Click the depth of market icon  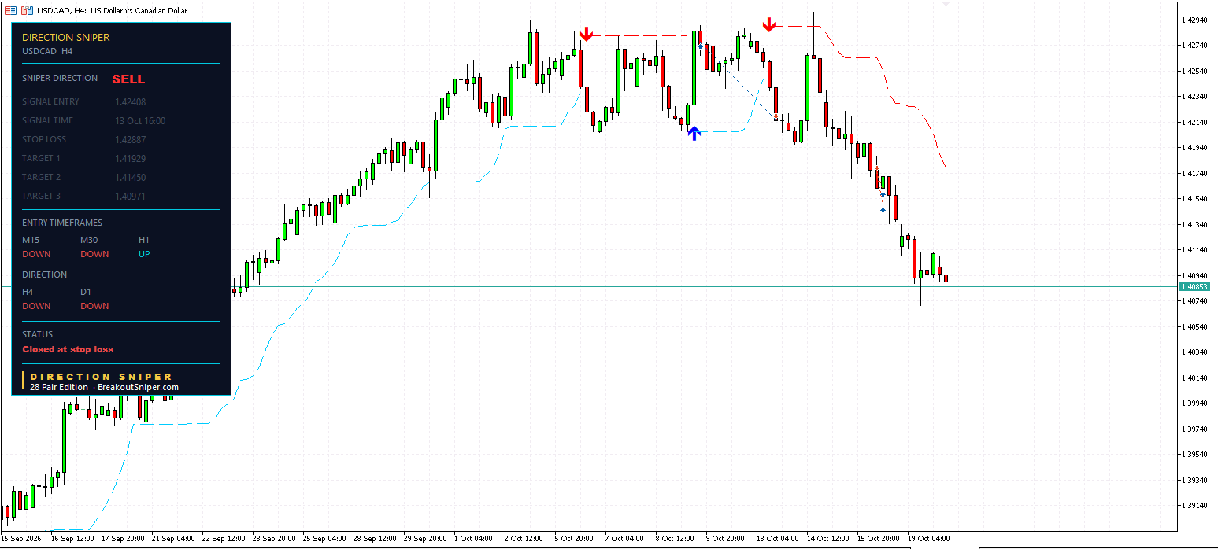coord(28,11)
